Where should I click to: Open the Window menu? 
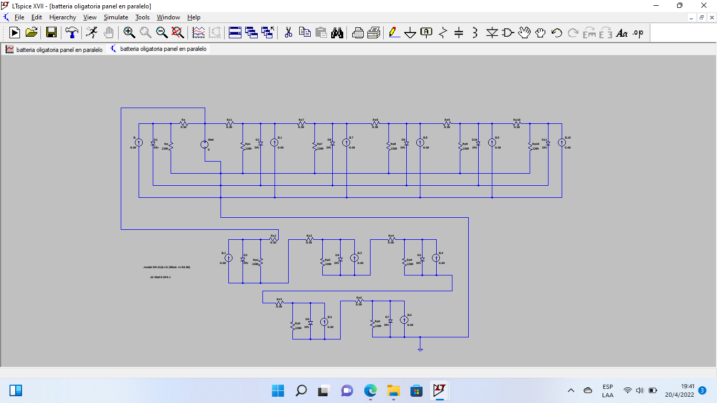click(x=168, y=17)
